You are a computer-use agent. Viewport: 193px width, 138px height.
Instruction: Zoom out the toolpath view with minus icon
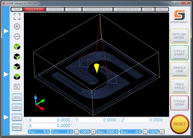point(17,37)
